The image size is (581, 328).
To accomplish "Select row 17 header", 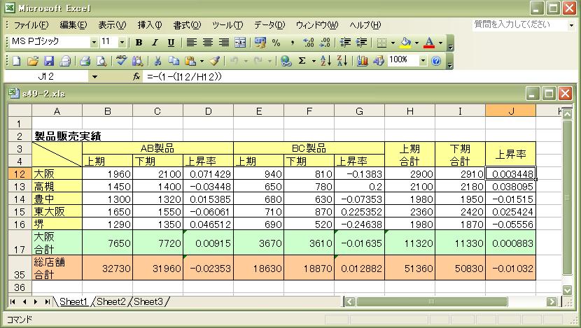I will (20, 243).
